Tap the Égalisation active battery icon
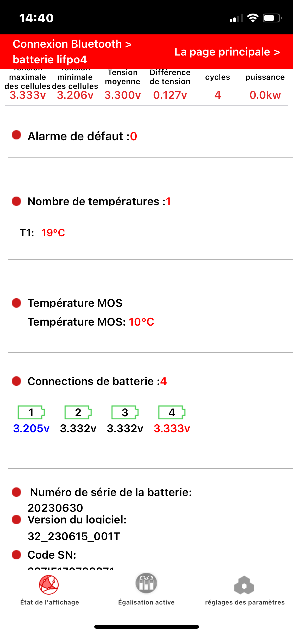Screen dimensions: 293x635 (x=146, y=583)
